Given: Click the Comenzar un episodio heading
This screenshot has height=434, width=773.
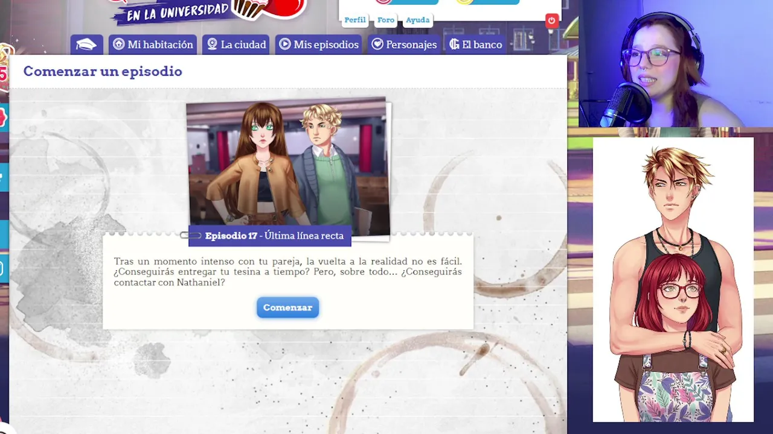Looking at the screenshot, I should click(103, 71).
